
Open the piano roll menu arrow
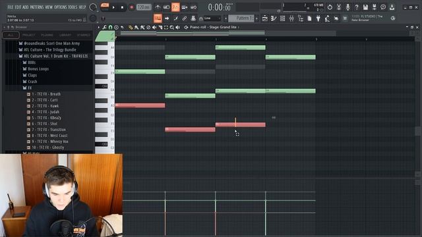[x=98, y=27]
